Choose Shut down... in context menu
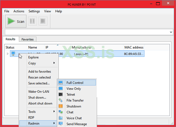 click(x=39, y=98)
